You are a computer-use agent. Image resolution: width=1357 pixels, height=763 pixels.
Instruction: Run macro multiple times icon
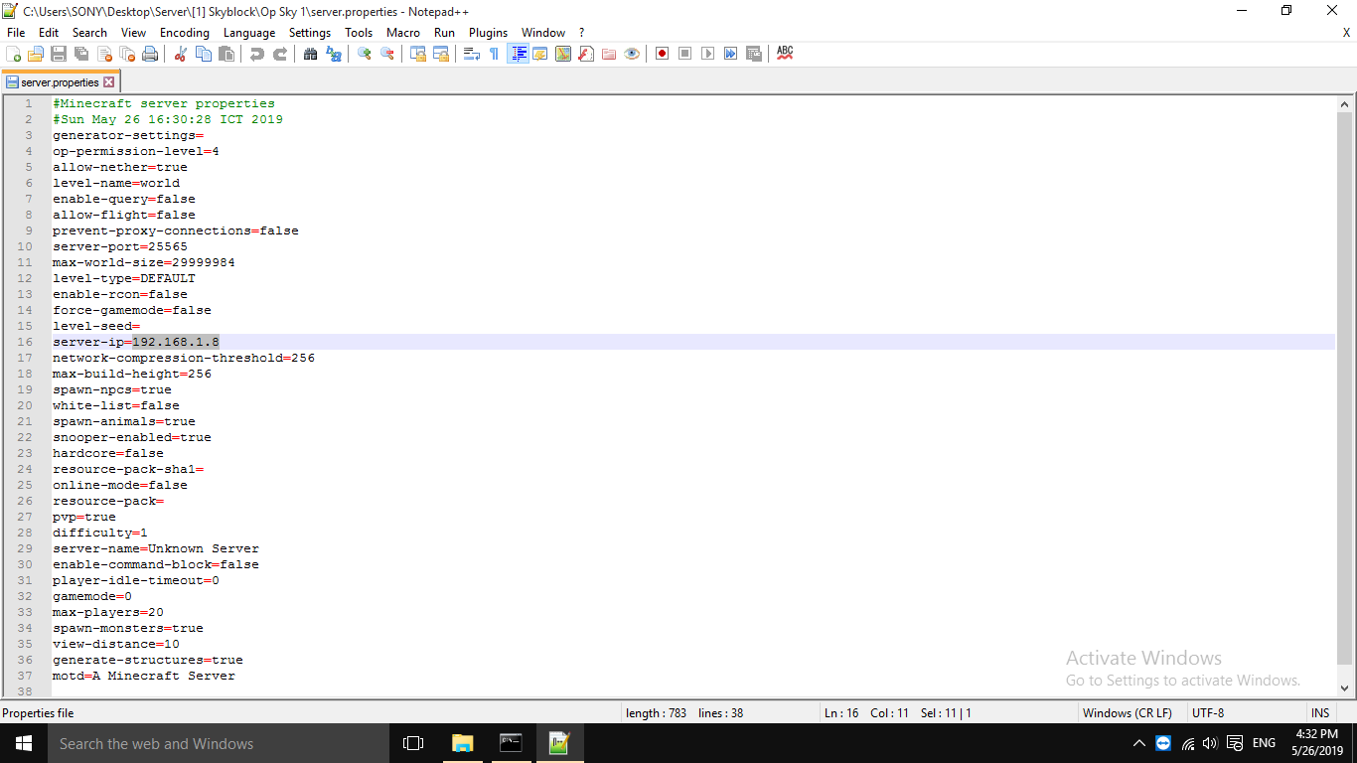[x=731, y=54]
